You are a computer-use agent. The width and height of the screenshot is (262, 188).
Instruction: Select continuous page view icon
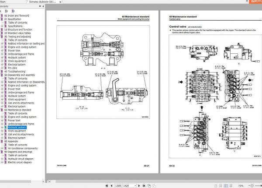pyautogui.click(x=221, y=186)
